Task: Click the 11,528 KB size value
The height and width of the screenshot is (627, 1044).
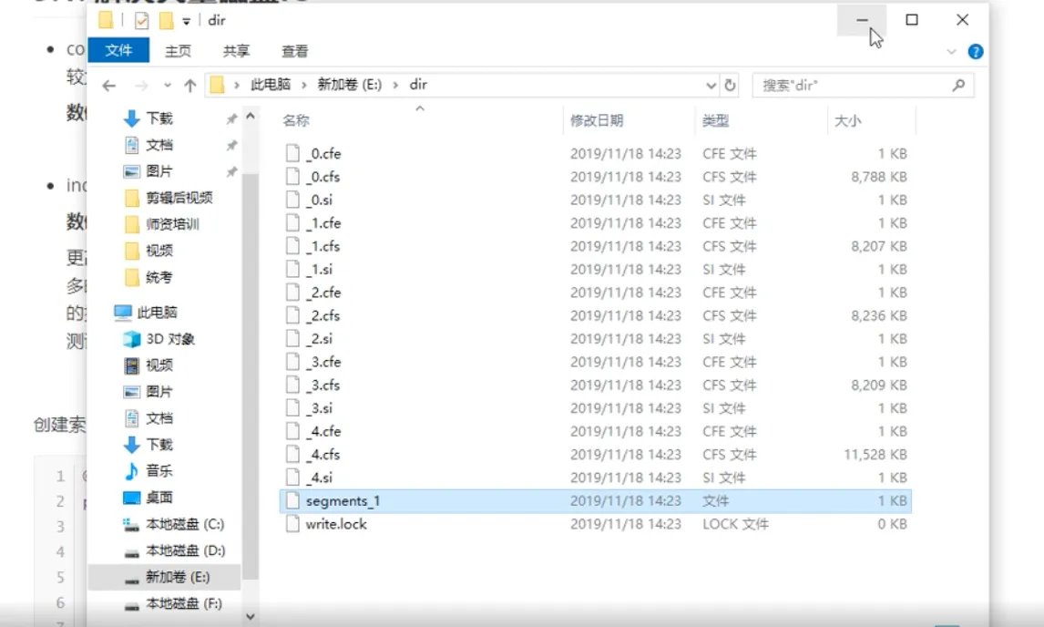Action: pos(875,455)
